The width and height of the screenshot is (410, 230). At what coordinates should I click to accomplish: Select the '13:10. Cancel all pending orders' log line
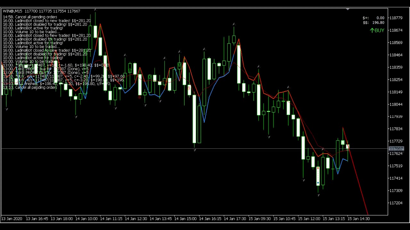[30, 87]
